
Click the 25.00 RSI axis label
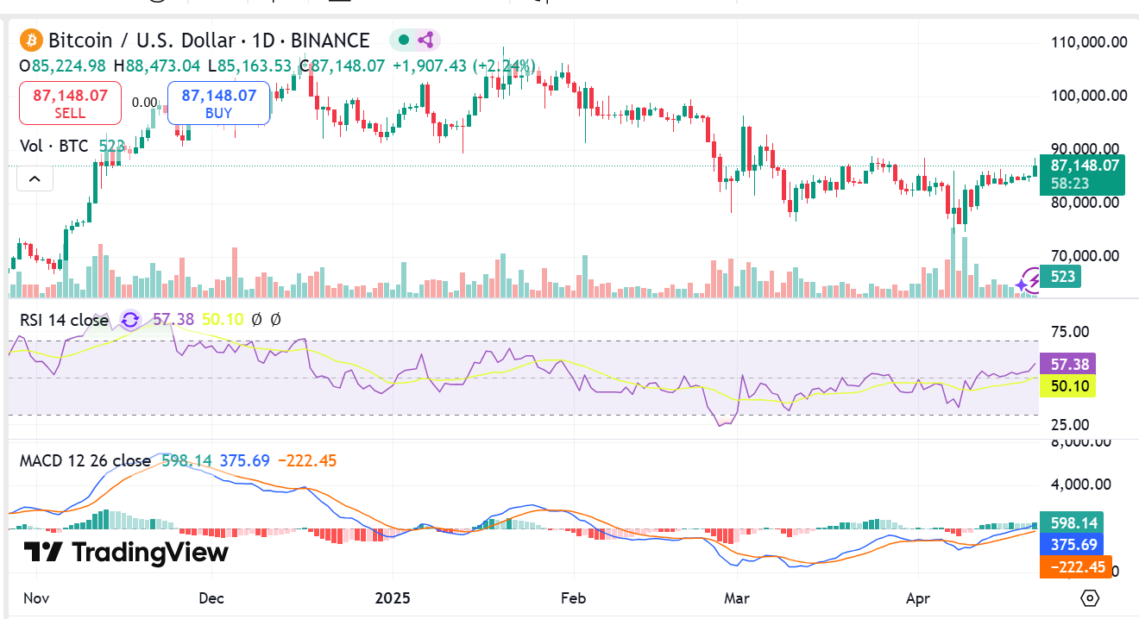tap(1071, 424)
